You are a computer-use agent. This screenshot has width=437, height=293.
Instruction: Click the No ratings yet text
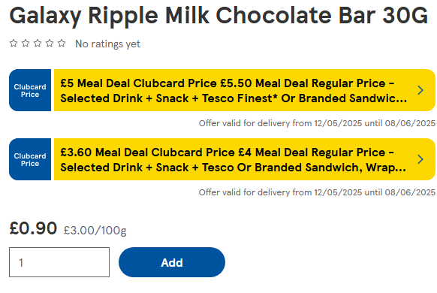(108, 44)
